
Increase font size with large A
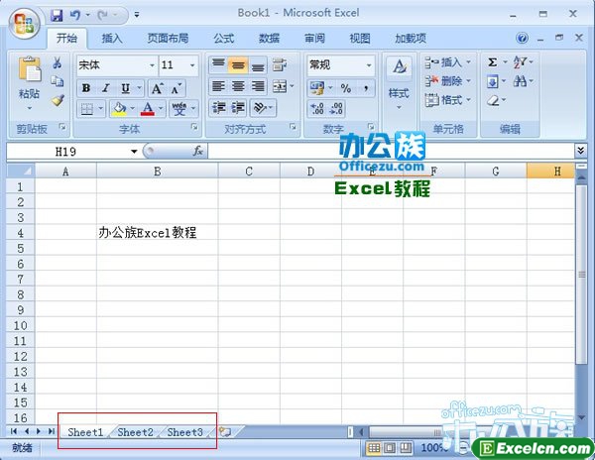[158, 89]
